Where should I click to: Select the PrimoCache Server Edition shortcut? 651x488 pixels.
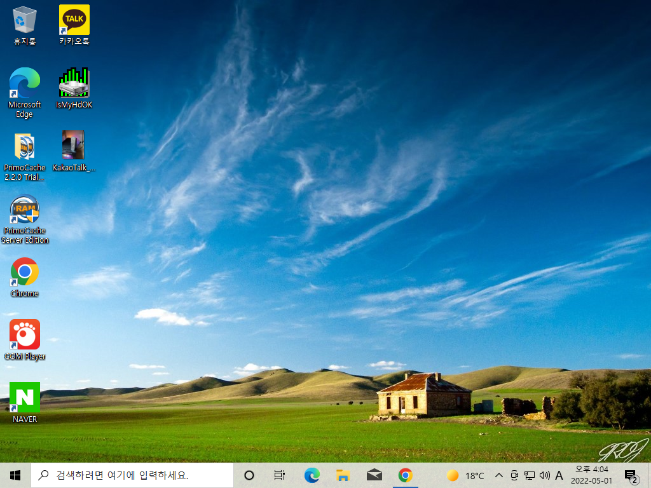[25, 219]
